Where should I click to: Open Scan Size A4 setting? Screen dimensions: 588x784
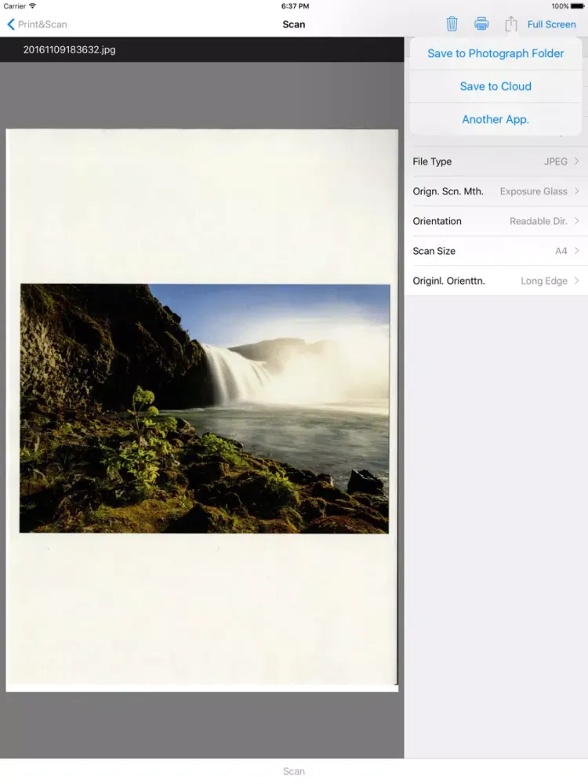pyautogui.click(x=496, y=251)
